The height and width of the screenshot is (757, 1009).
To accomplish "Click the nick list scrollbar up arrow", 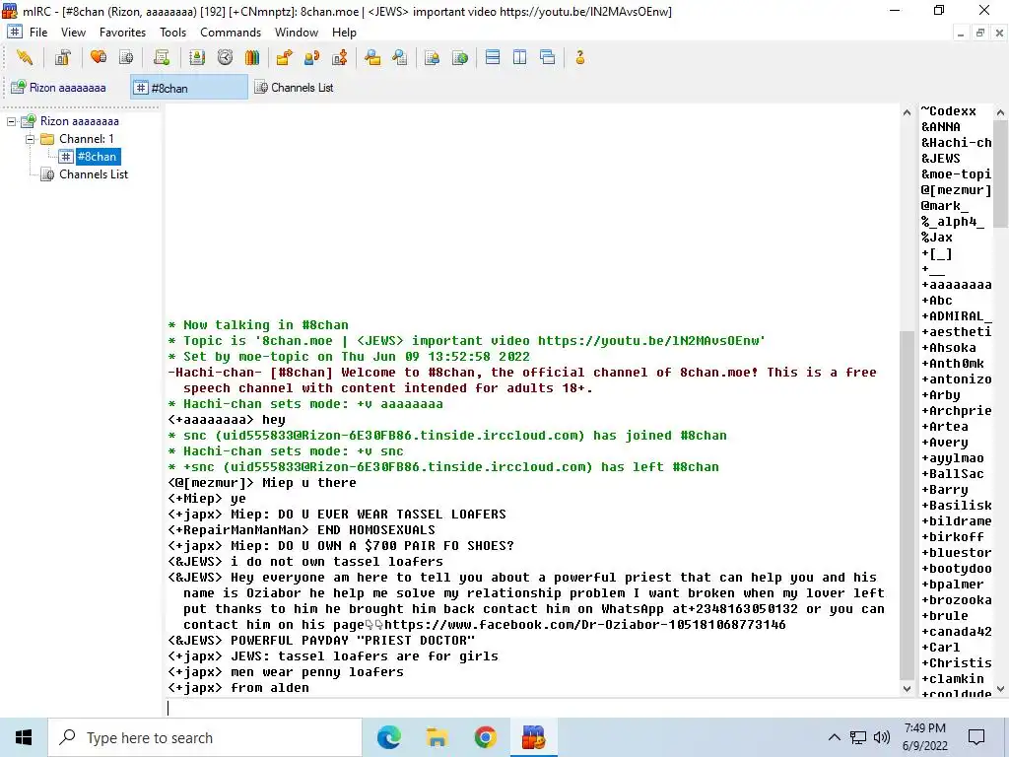I will tap(1001, 112).
